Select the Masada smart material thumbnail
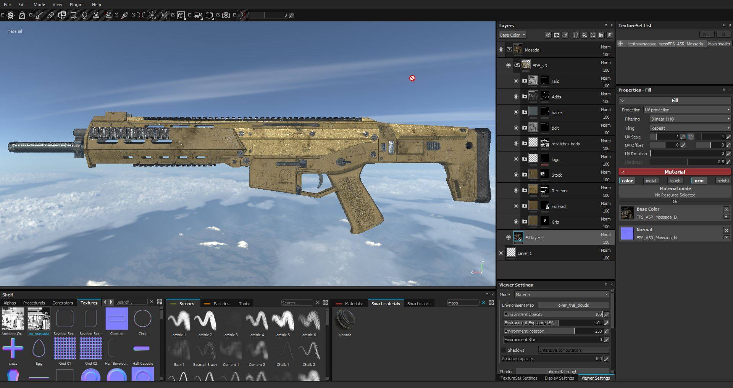Screen dimensions: 733x388 344,320
